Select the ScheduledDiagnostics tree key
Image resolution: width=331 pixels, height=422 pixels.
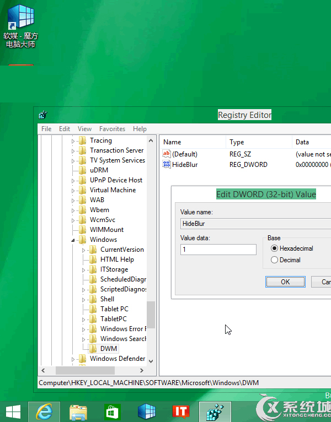tap(123, 279)
